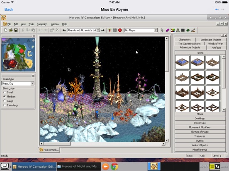Open a campaign file with folder icon
Viewport: 229px width, 171px height.
(x=11, y=30)
